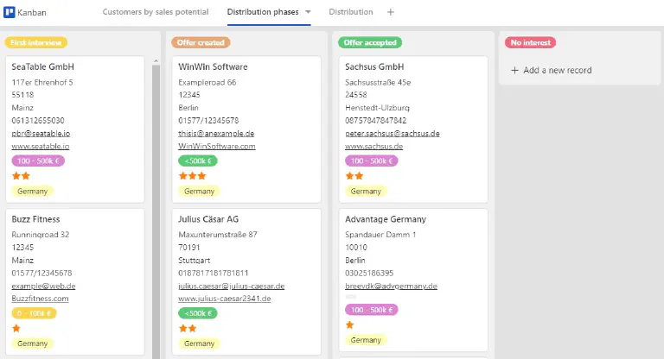The width and height of the screenshot is (664, 359).
Task: Click the plus icon to add view
Action: 391,12
